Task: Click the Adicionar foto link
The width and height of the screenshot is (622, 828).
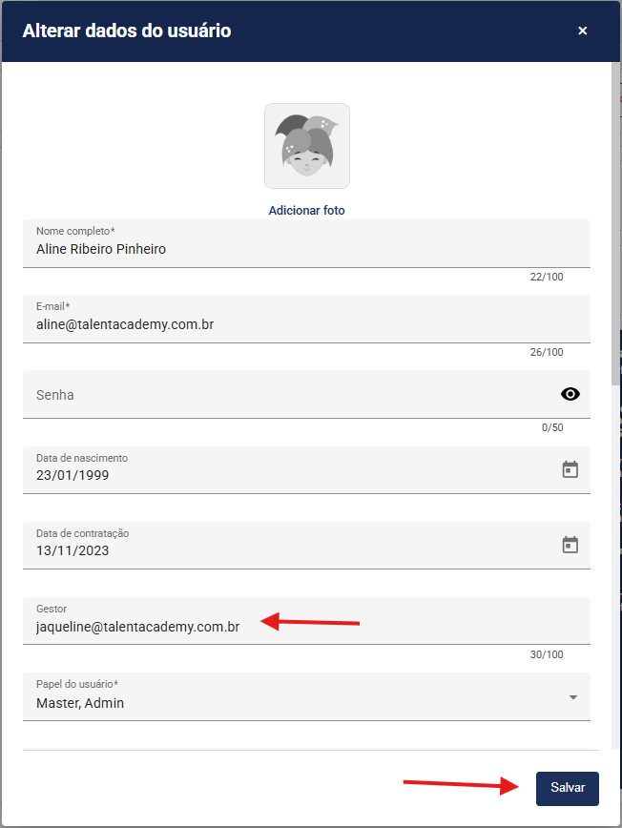Action: pyautogui.click(x=307, y=210)
